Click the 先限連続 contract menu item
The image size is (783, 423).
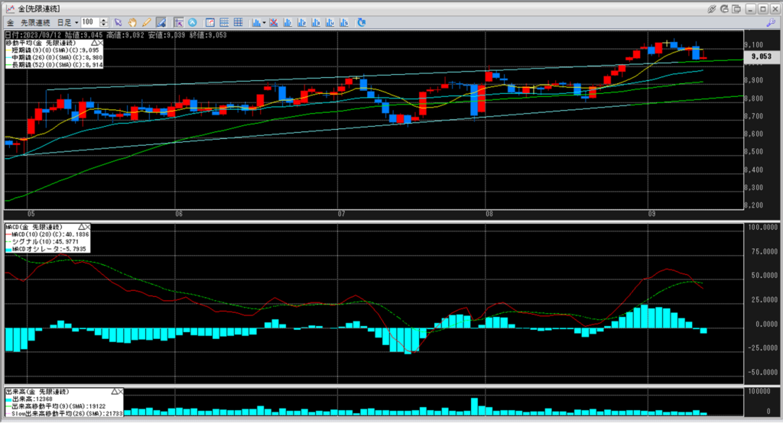pos(35,22)
